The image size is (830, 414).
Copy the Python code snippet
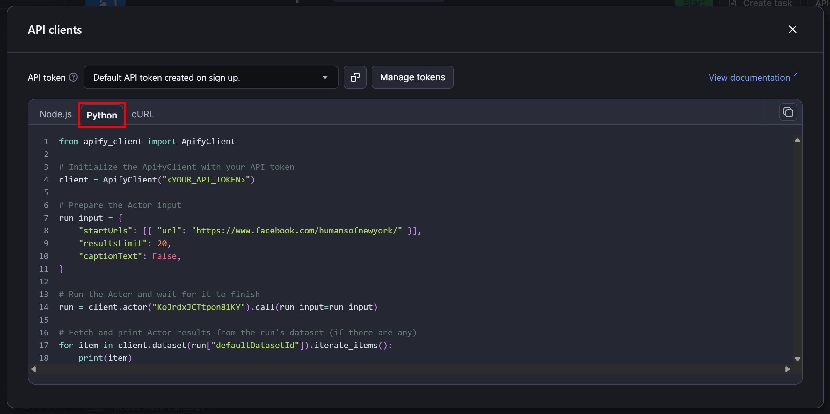788,112
